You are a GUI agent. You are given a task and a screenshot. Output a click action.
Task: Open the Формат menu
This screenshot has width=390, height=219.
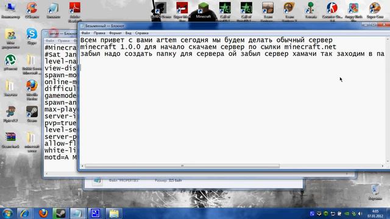coord(115,33)
